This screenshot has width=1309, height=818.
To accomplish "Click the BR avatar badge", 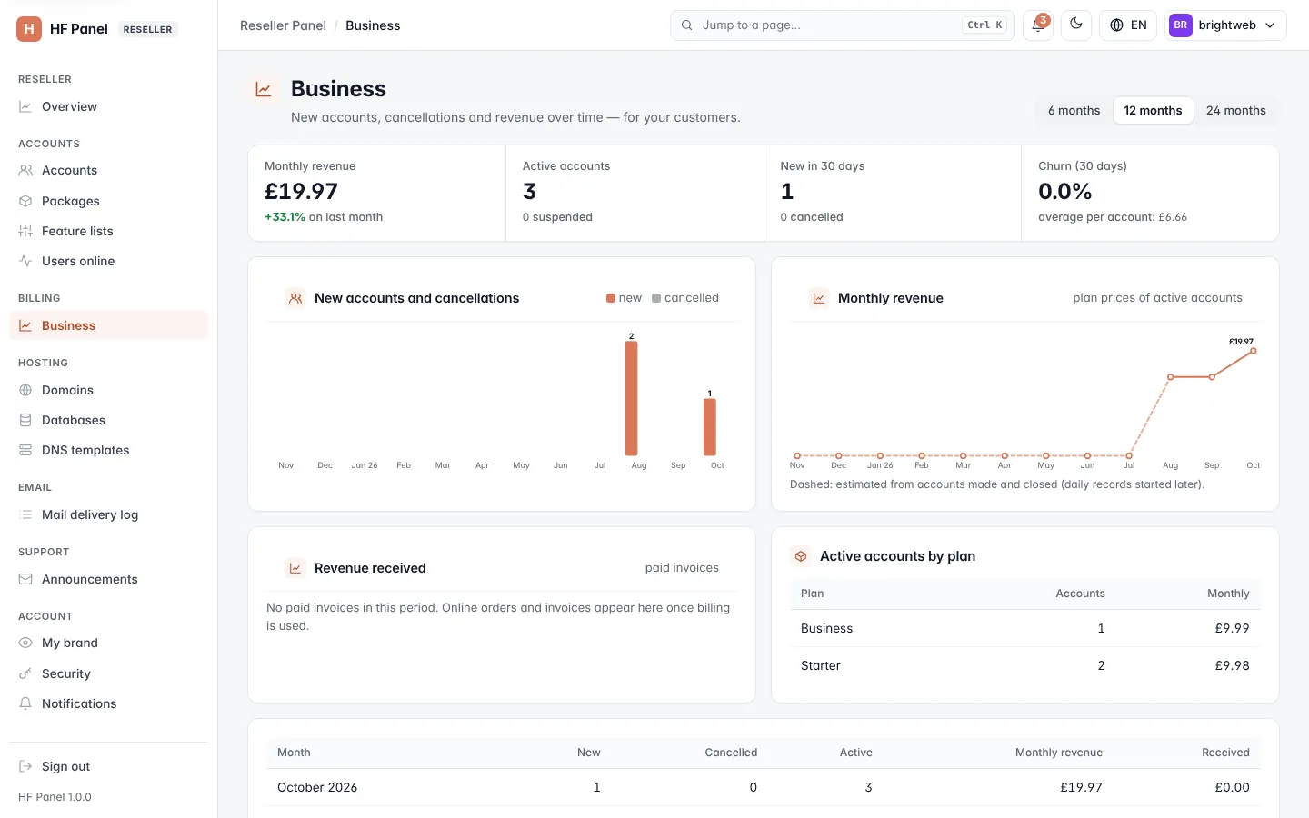I will [x=1181, y=25].
